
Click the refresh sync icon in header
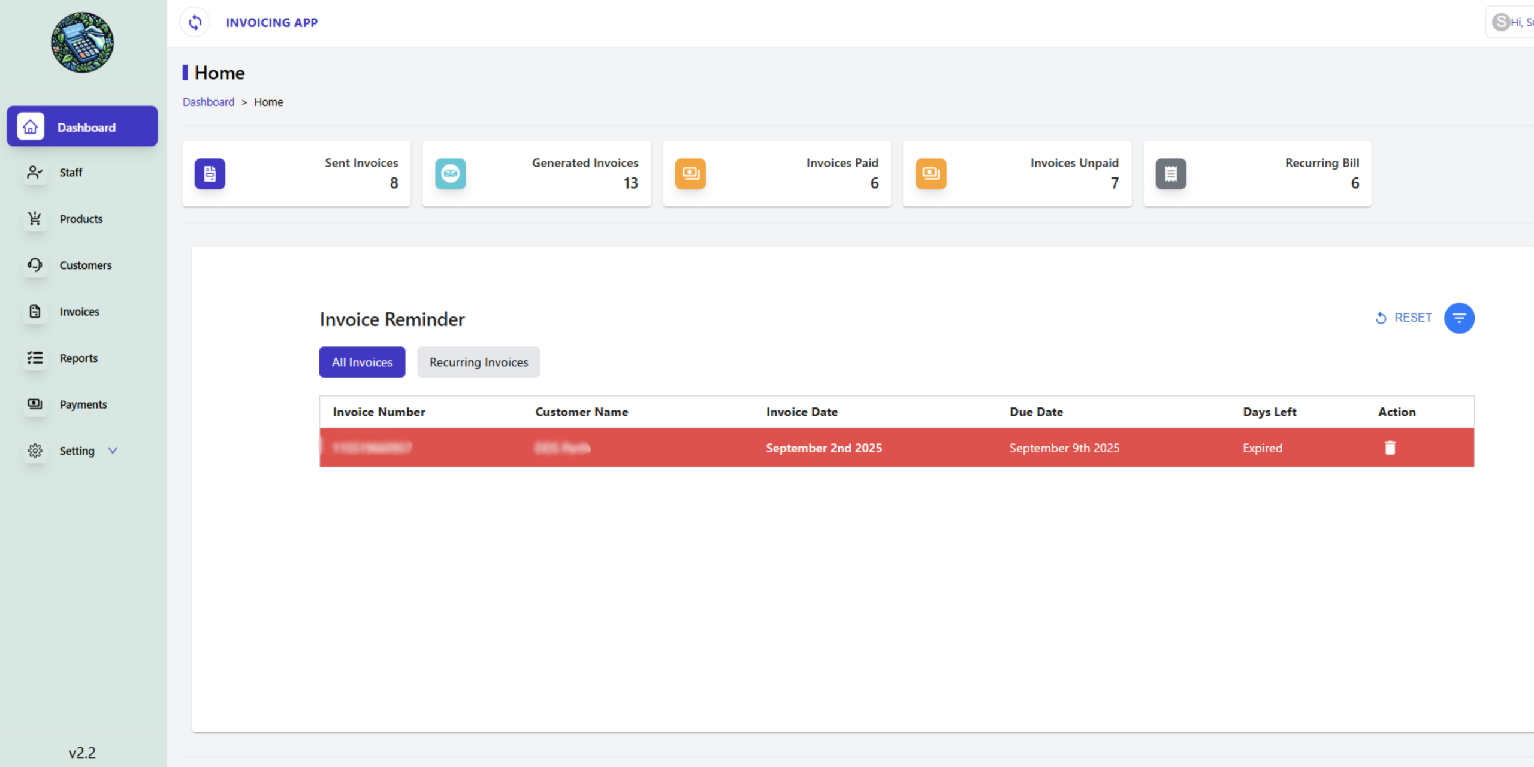195,23
